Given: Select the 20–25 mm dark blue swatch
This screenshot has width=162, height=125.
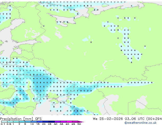Looking at the screenshot, I should [x=45, y=122].
